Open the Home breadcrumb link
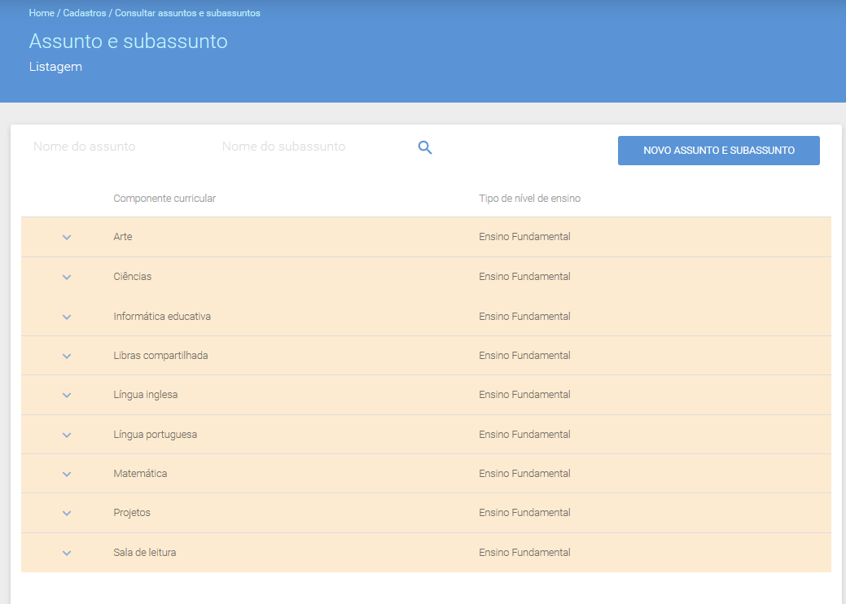846x604 pixels. coord(42,13)
